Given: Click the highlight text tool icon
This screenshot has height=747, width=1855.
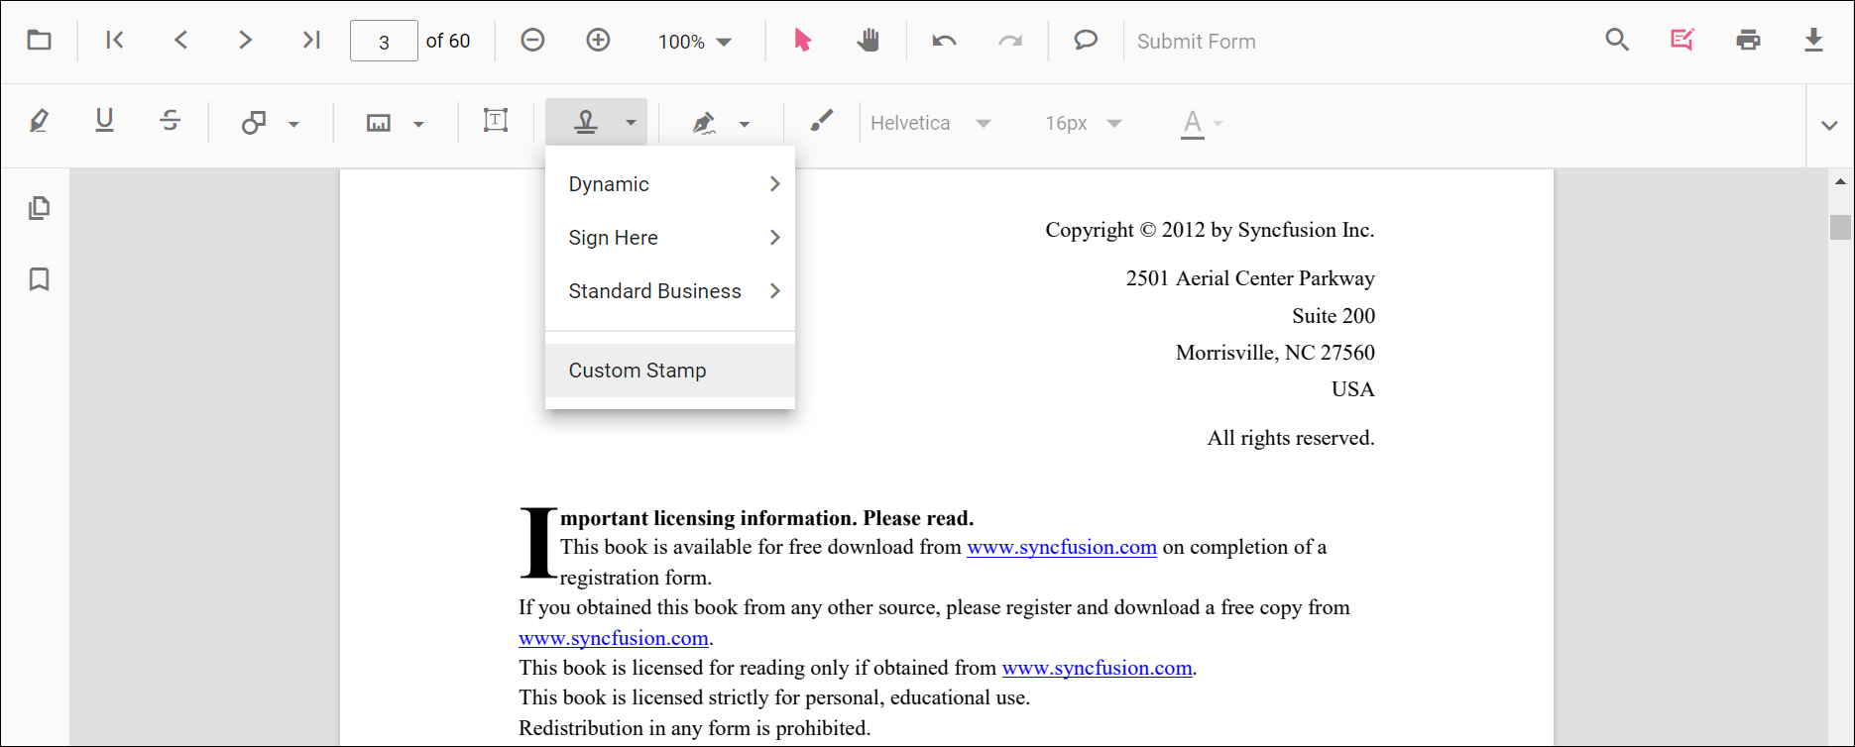Looking at the screenshot, I should tap(39, 122).
